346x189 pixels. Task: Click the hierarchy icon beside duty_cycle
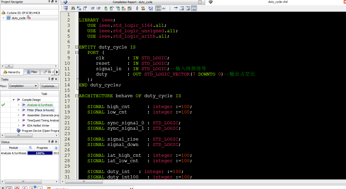point(29,18)
